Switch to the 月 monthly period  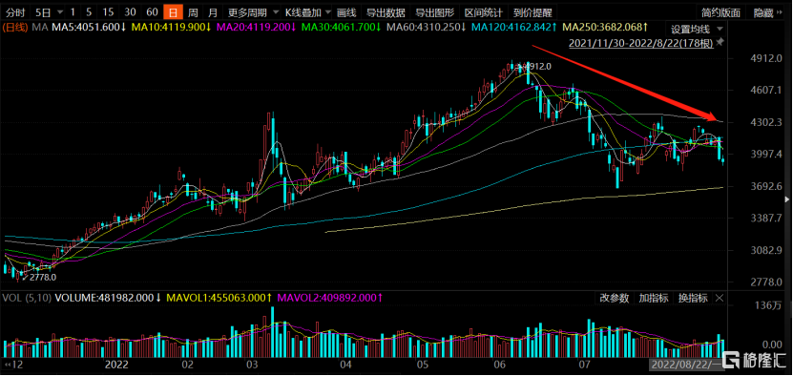tap(214, 12)
